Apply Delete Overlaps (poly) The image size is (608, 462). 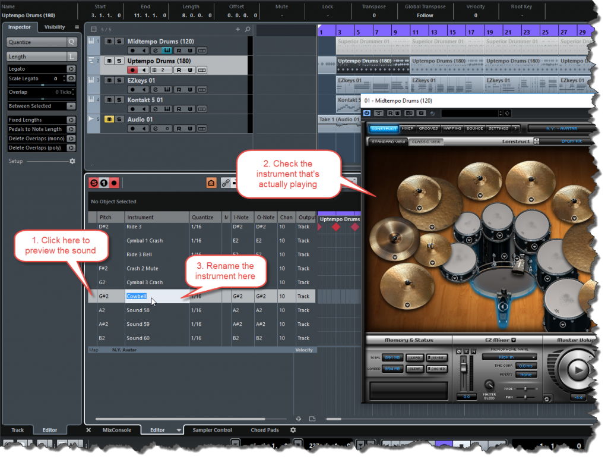71,148
